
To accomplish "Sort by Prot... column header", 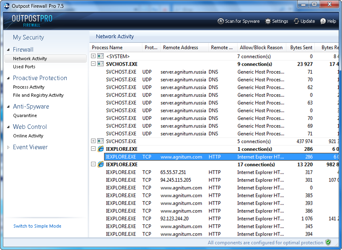I will (151, 48).
